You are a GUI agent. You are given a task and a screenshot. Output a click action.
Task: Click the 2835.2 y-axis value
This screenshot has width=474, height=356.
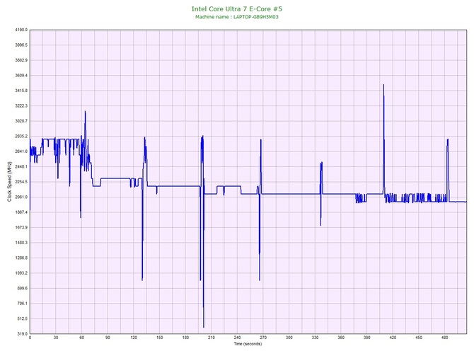[x=21, y=137]
